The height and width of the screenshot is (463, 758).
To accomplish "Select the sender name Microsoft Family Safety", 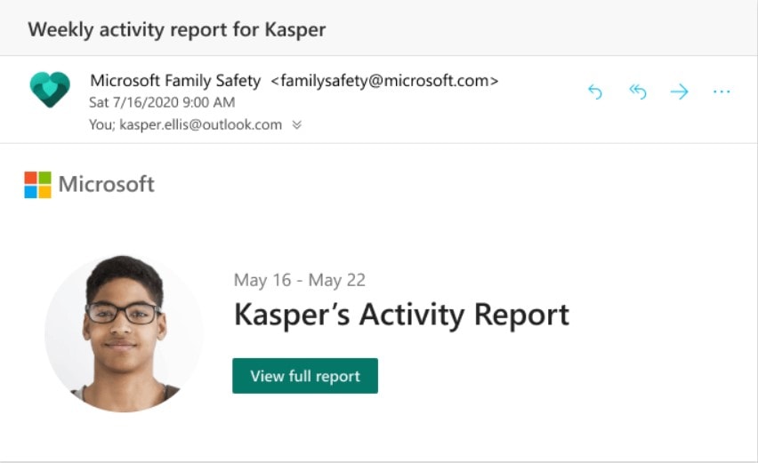I will 175,80.
